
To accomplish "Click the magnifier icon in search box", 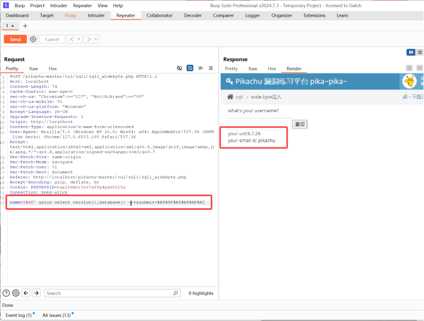I will tap(176, 293).
